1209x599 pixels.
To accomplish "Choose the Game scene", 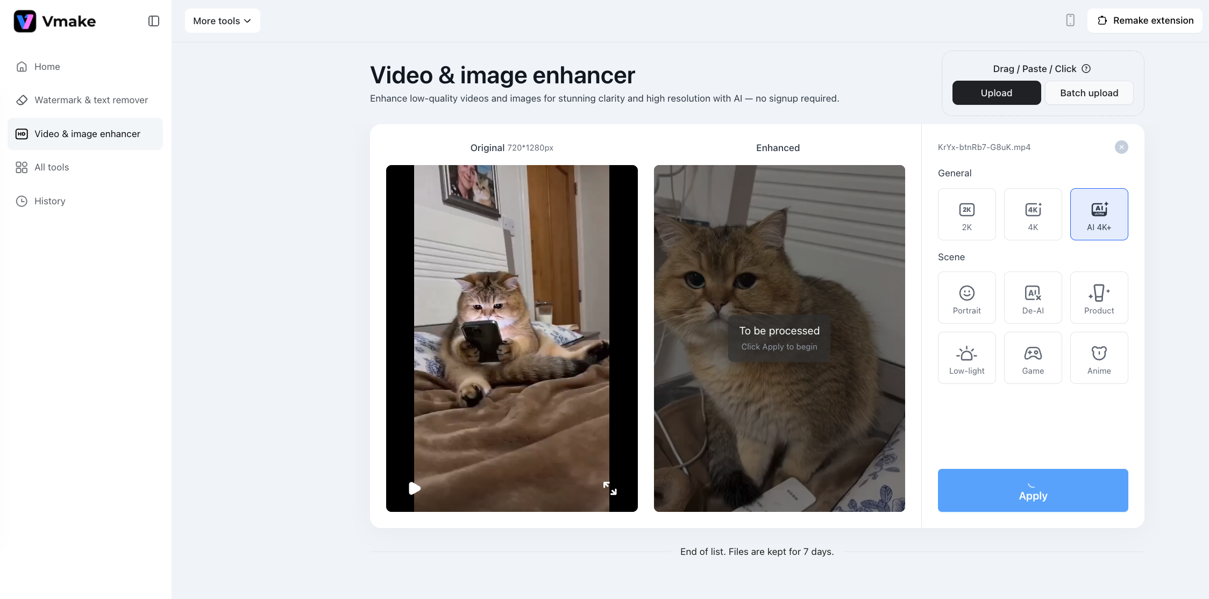I will tap(1033, 358).
